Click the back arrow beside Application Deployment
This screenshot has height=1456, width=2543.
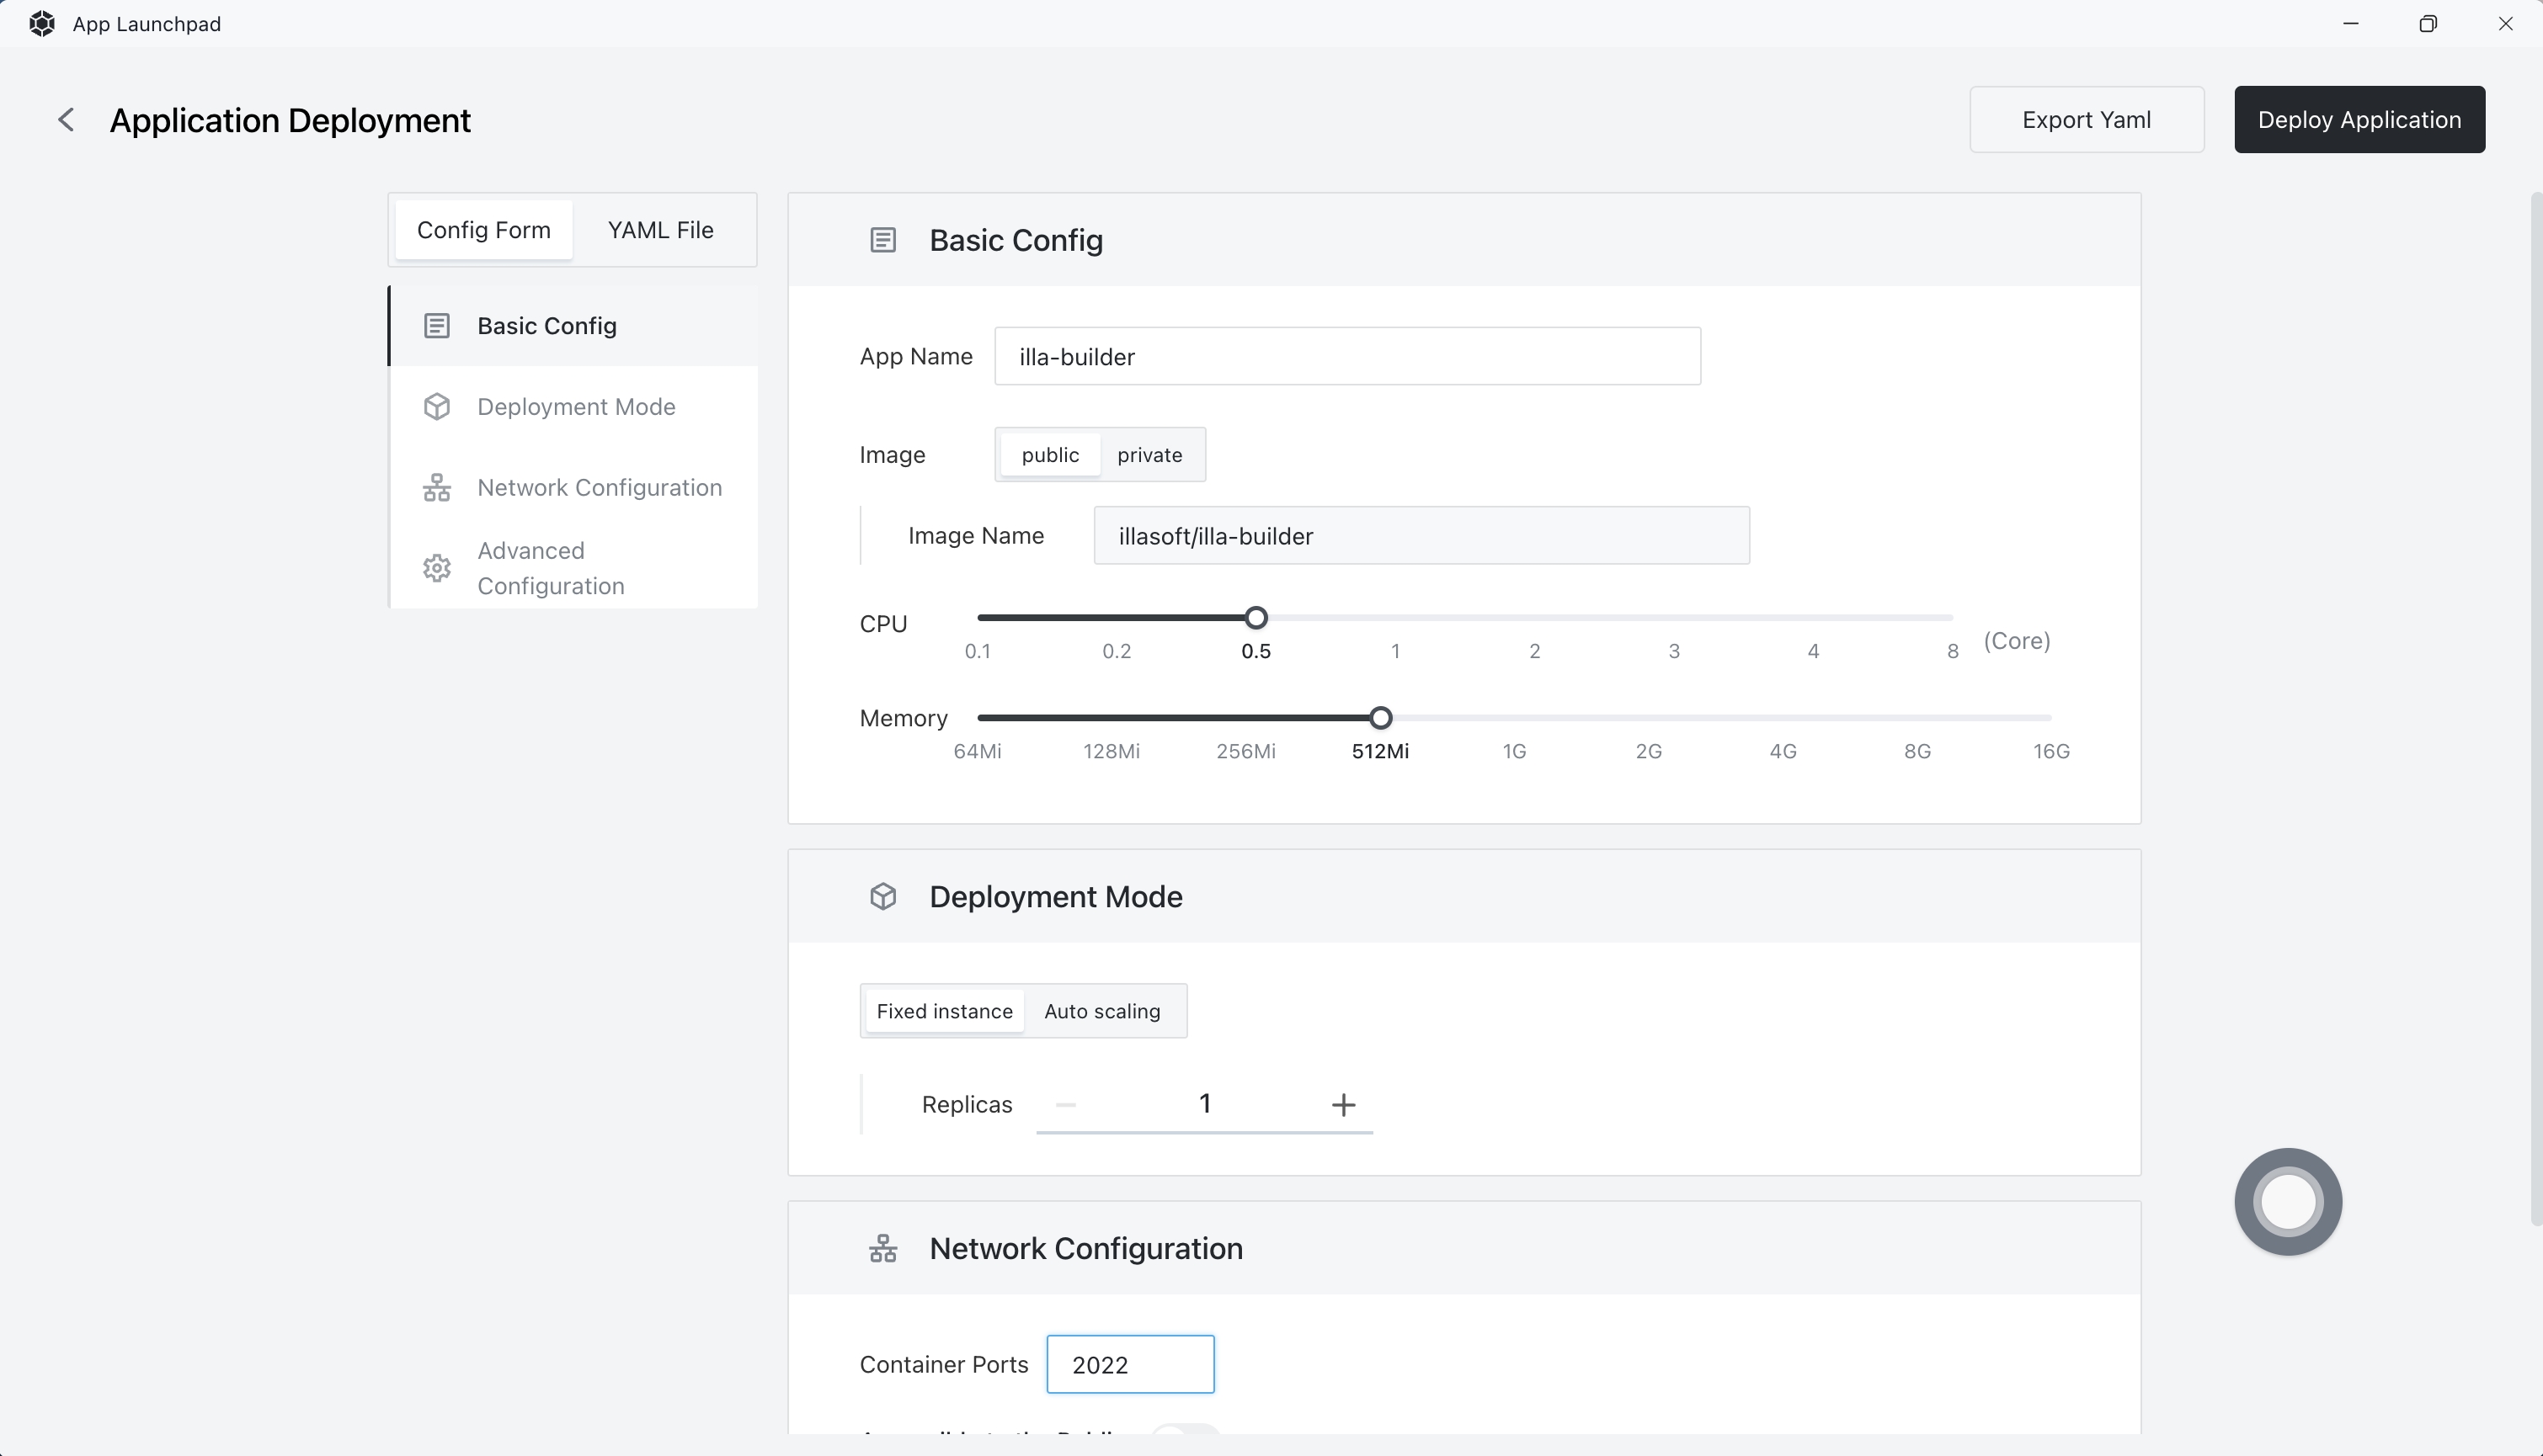pos(66,120)
